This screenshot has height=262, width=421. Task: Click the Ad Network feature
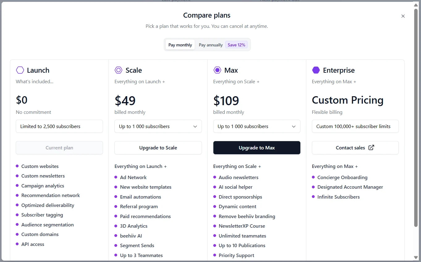coord(133,177)
